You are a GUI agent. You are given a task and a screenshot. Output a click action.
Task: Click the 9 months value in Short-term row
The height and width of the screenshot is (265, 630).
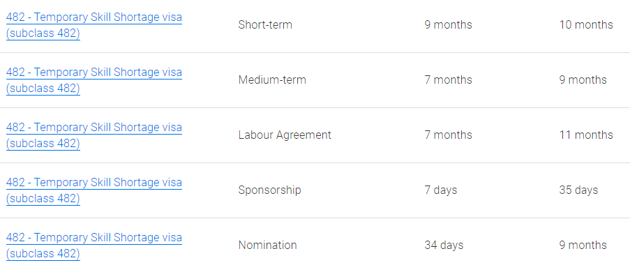point(448,25)
